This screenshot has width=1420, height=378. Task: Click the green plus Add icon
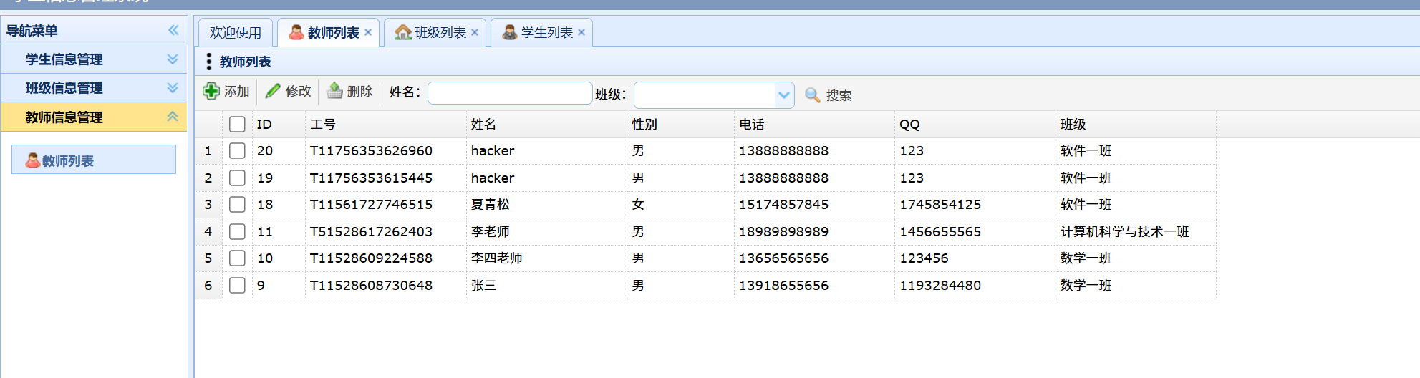click(x=211, y=91)
